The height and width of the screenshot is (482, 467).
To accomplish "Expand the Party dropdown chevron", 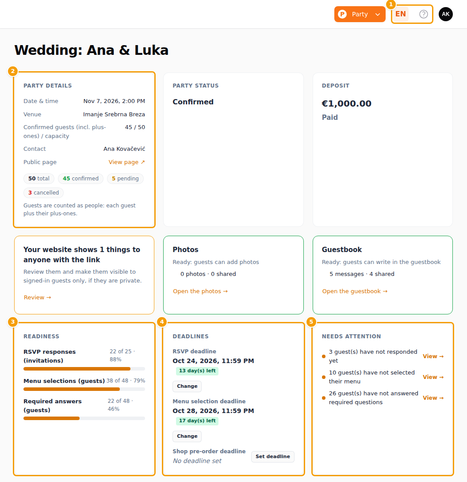I will [x=378, y=15].
